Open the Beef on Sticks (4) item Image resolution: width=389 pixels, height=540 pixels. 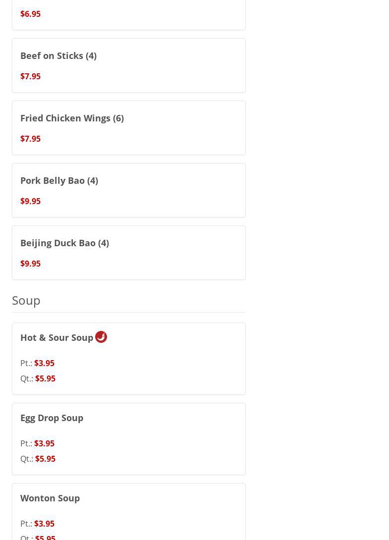[x=58, y=55]
